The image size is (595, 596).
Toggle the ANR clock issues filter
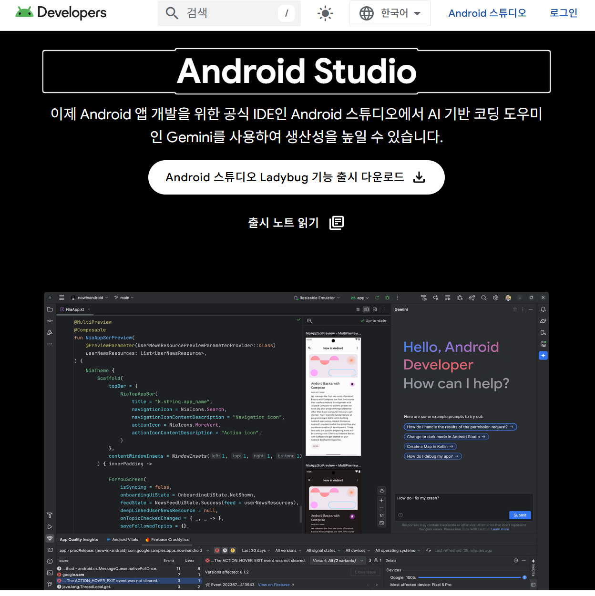225,550
